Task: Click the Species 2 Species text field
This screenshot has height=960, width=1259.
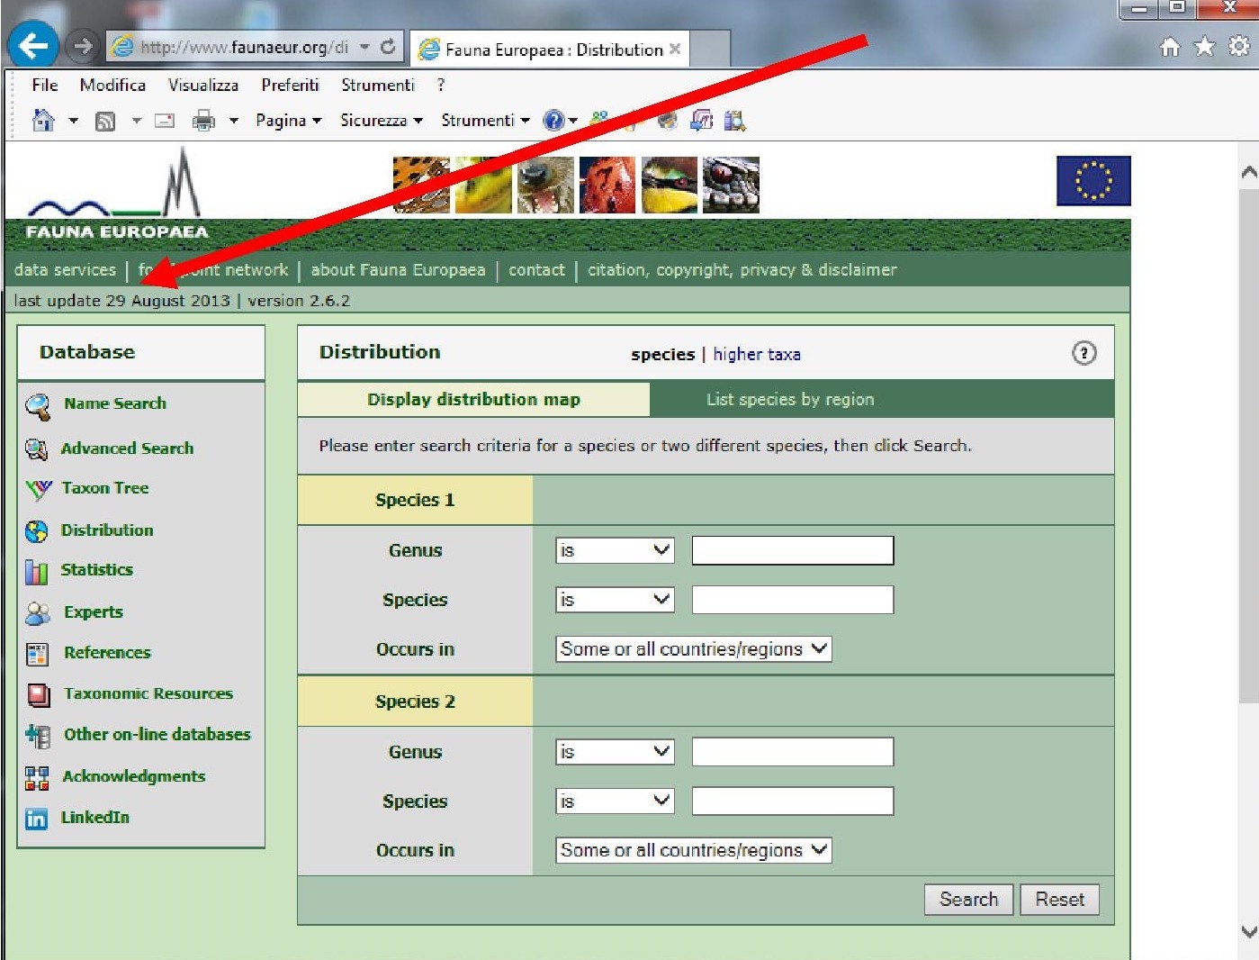Action: click(792, 802)
